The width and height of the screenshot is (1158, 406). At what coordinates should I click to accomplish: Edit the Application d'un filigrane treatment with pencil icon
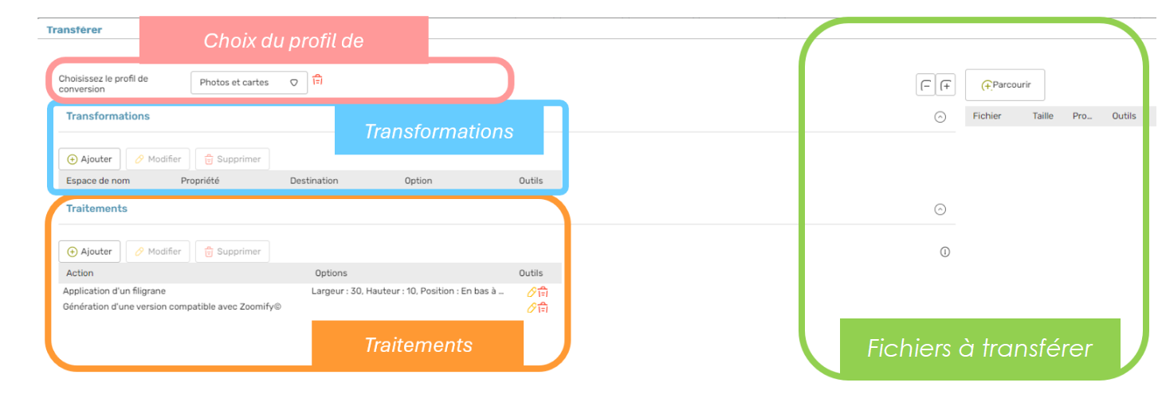point(532,292)
